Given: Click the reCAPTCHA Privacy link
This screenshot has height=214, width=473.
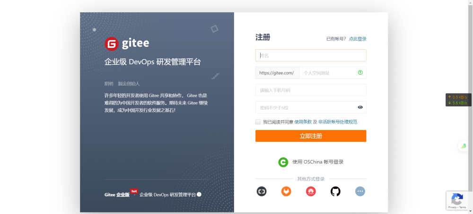Looking at the screenshot, I should pos(453,208).
